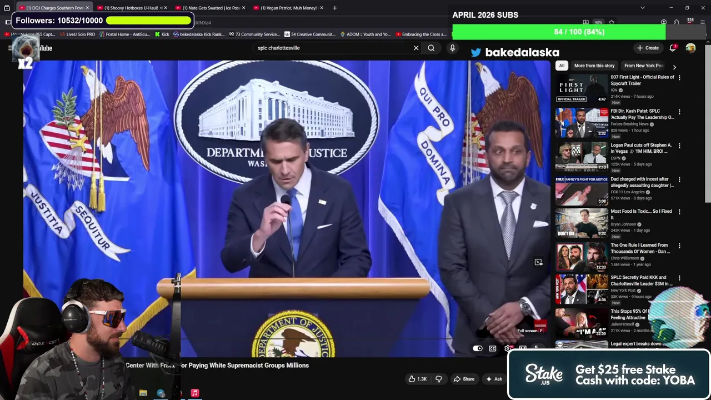Open 'LiveU Solo PRO' bookmark
This screenshot has height=400, width=711.
(77, 34)
